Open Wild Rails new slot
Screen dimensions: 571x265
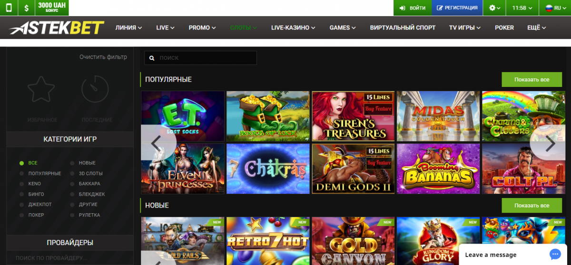(x=183, y=241)
